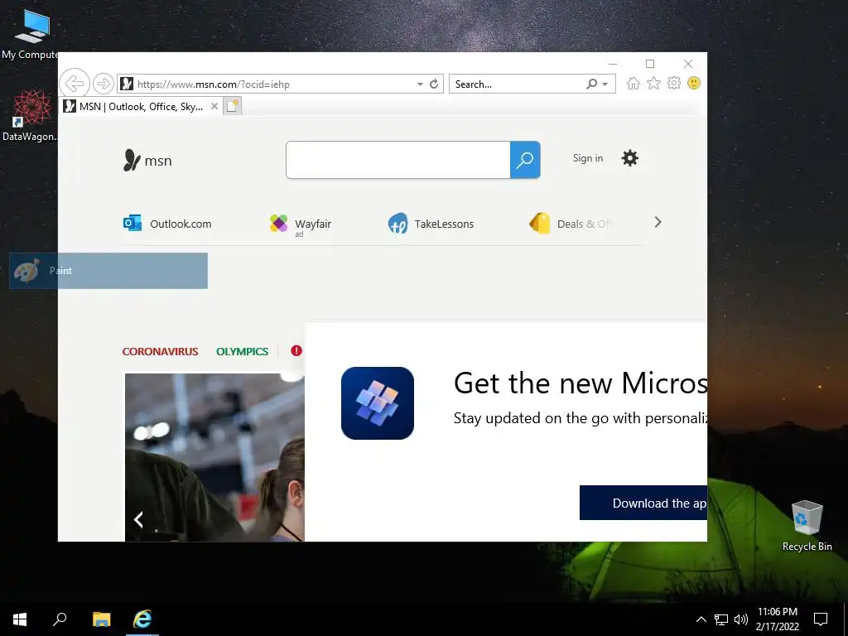Image resolution: width=848 pixels, height=636 pixels.
Task: Open taskbar search magnifier
Action: pos(60,619)
